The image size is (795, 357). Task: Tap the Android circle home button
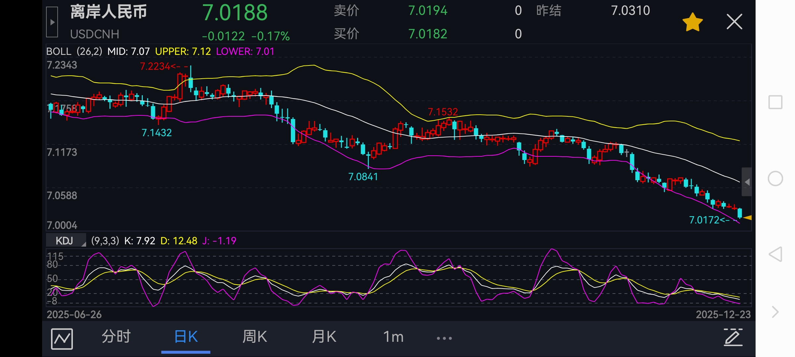pyautogui.click(x=775, y=179)
